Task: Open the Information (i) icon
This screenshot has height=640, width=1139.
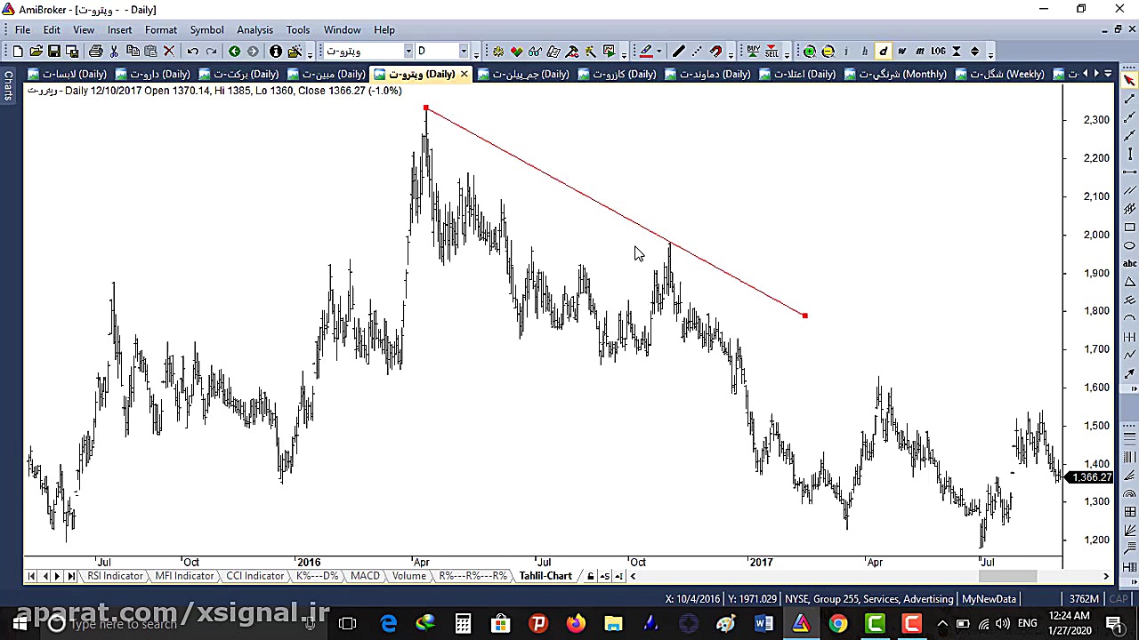Action: coord(276,51)
